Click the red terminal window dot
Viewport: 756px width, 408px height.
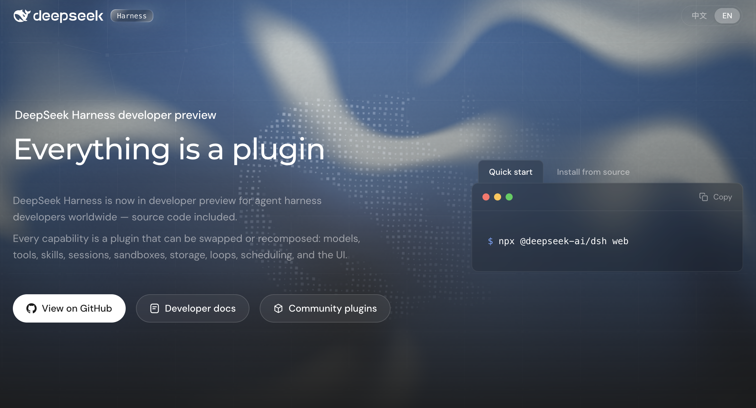pos(486,197)
